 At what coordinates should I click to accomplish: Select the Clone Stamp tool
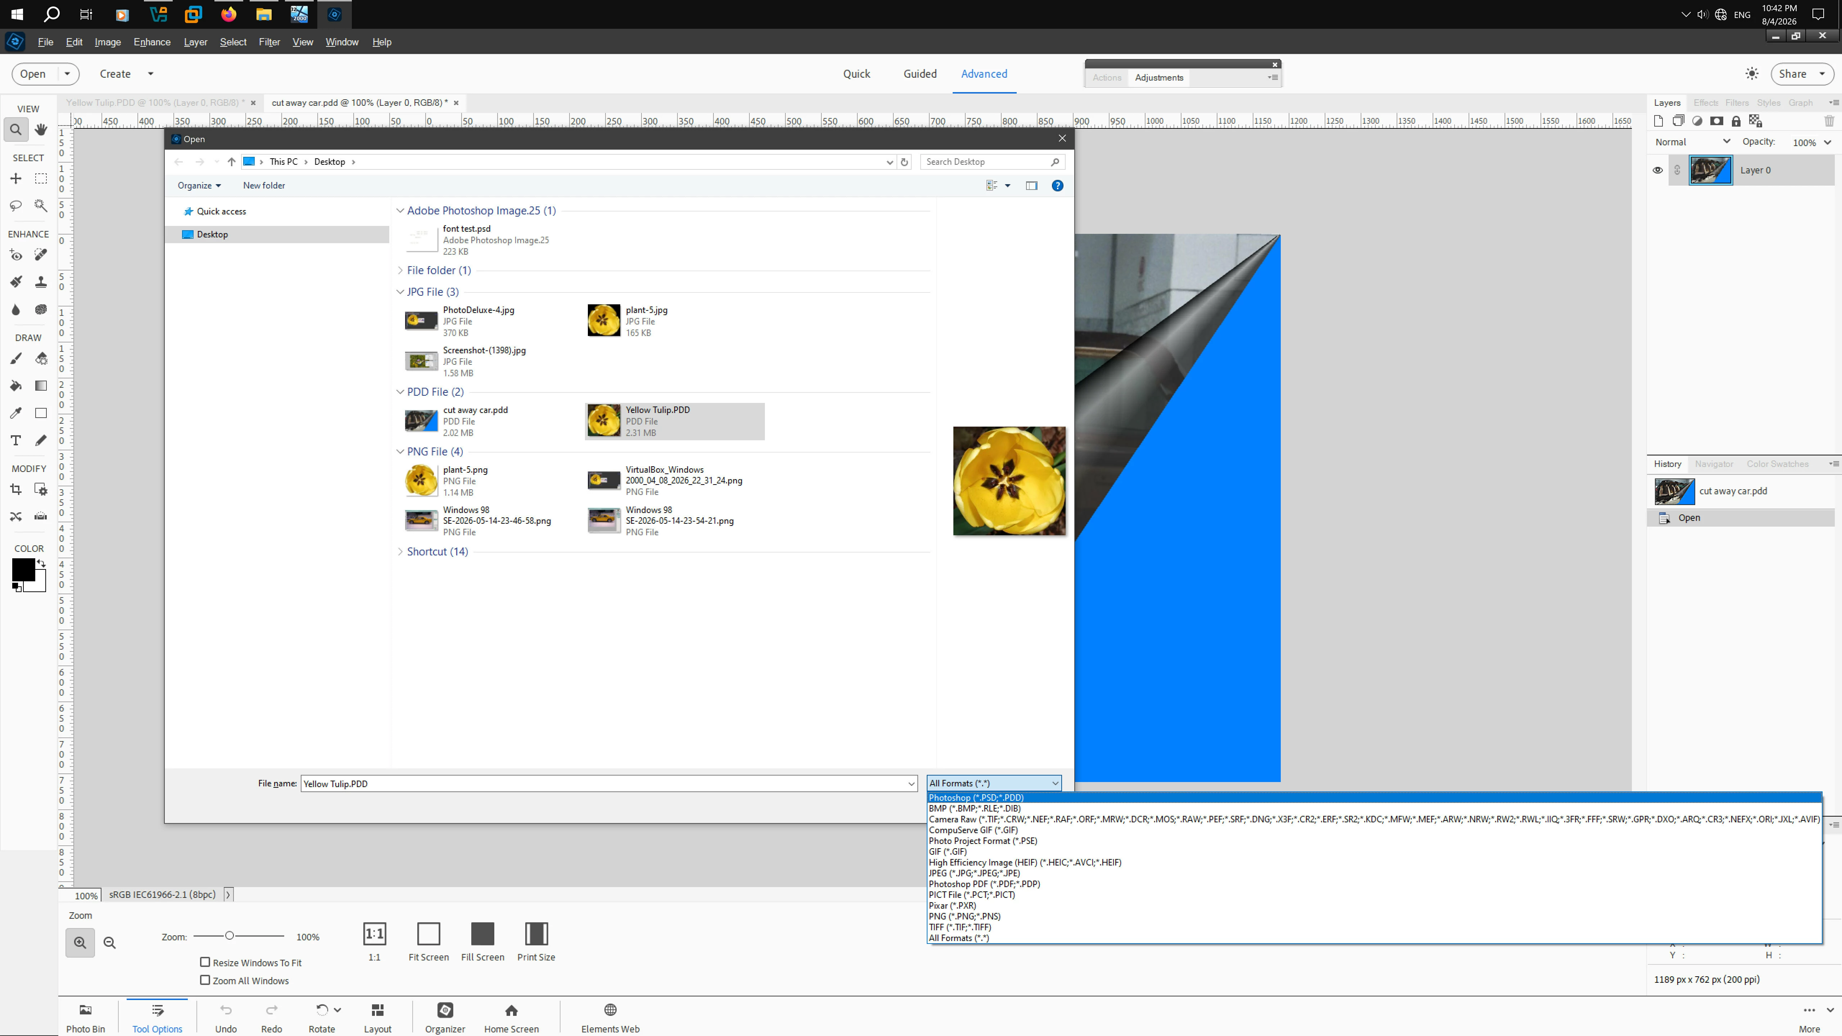41,282
